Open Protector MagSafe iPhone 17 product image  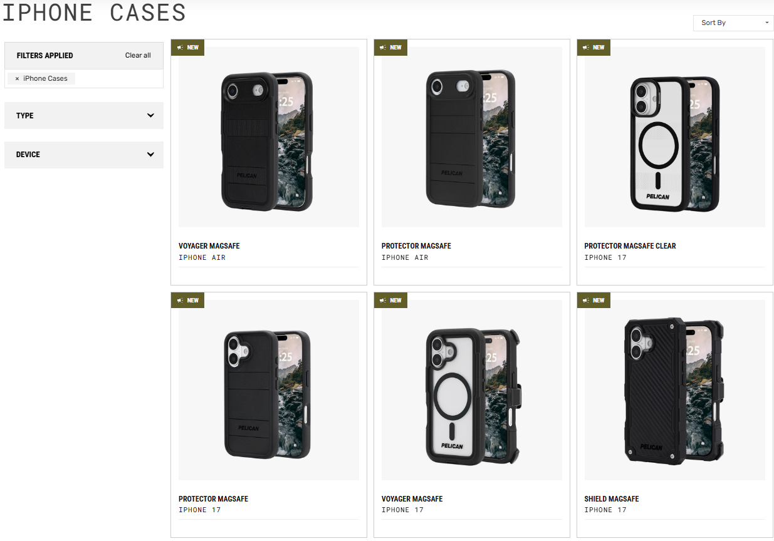click(x=269, y=390)
